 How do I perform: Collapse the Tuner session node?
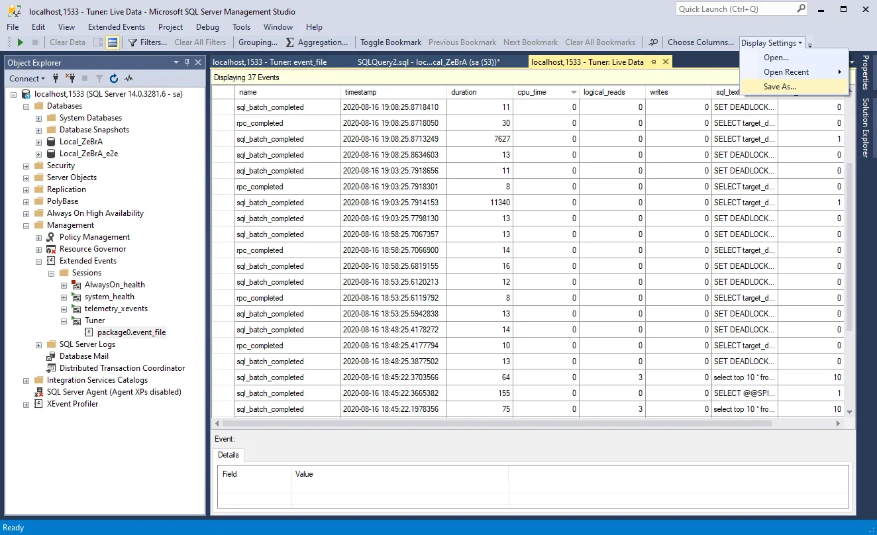click(x=64, y=320)
